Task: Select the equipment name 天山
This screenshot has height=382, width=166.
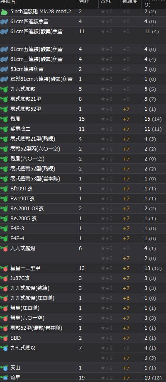Action: pyautogui.click(x=15, y=368)
